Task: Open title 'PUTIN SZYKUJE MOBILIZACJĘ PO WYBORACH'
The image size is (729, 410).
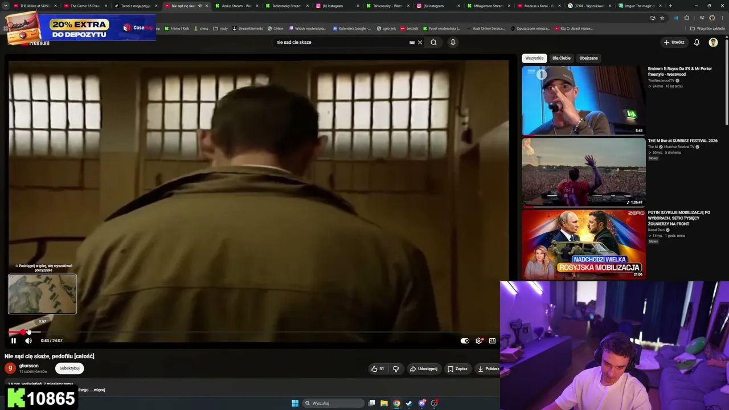Action: [679, 218]
